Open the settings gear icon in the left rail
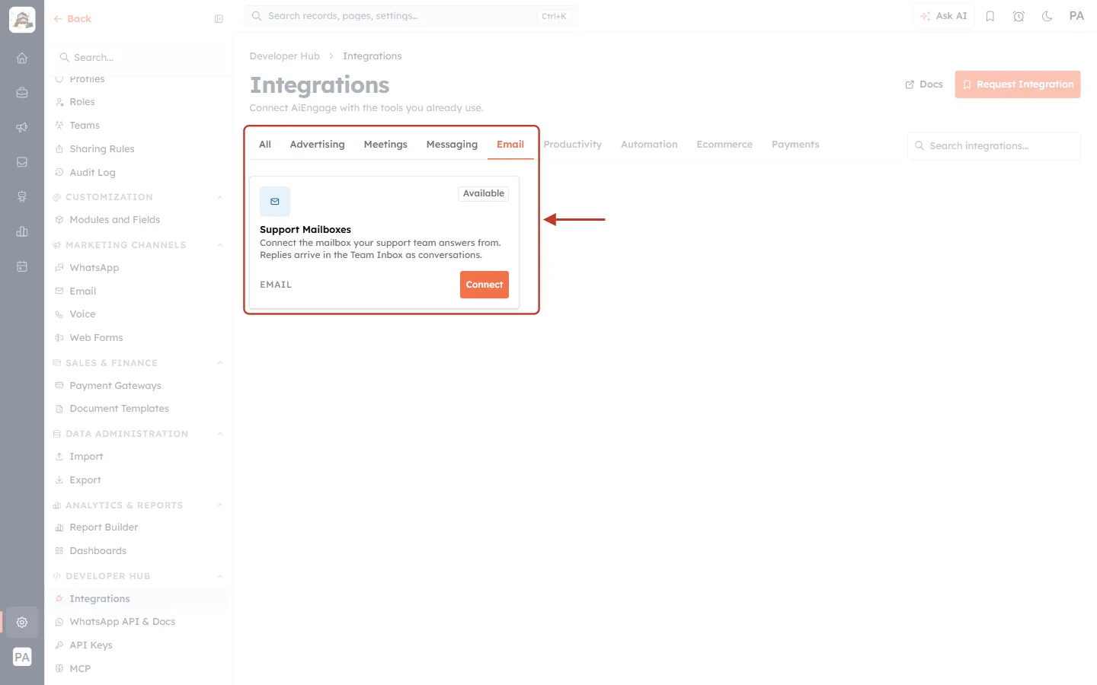The width and height of the screenshot is (1097, 685). 22,623
